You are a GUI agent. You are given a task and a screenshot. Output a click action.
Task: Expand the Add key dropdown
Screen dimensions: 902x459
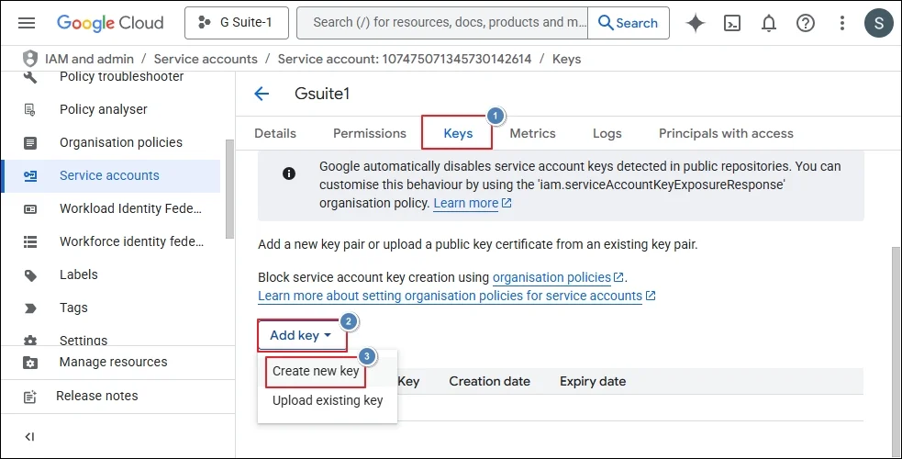[302, 335]
